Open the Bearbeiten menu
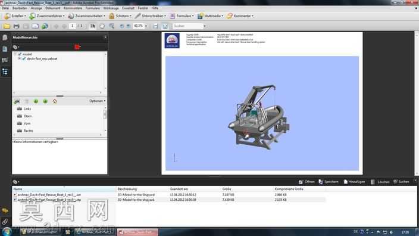This screenshot has height=236, width=419. pos(20,8)
